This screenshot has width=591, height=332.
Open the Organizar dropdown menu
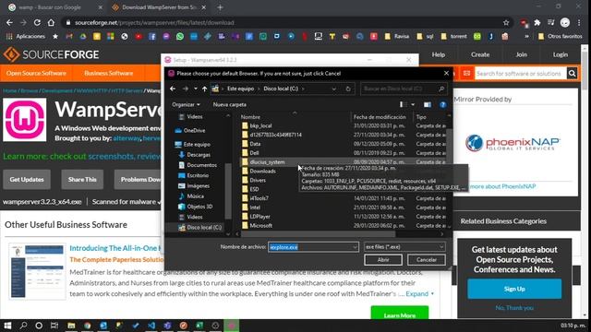pos(186,104)
